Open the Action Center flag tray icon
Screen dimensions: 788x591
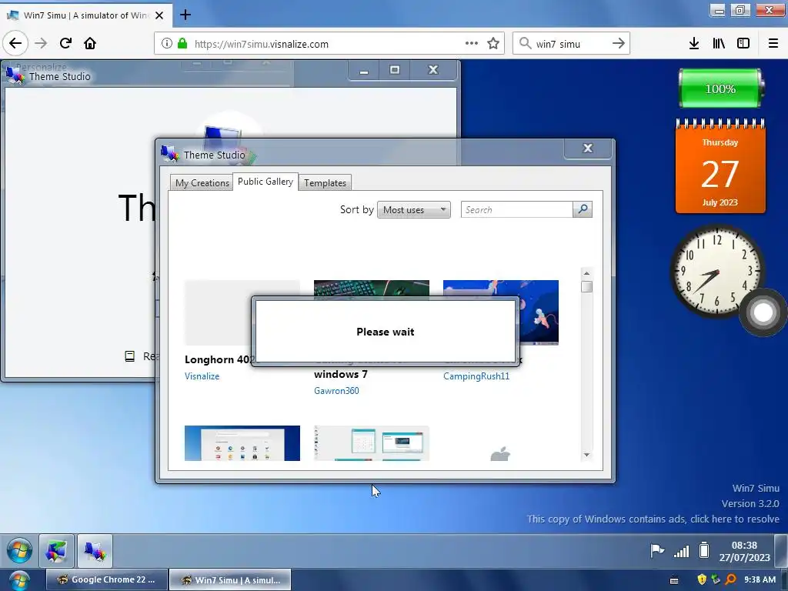point(657,551)
